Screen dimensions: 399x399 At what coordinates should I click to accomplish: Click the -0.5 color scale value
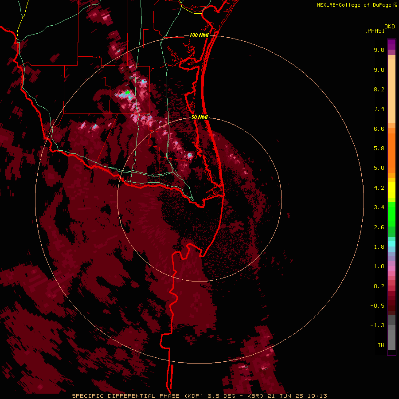tap(377, 306)
